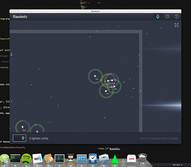Screen dimensions: 191x167
Task: Open the Trash in the Dock
Action: pyautogui.click(x=142, y=159)
